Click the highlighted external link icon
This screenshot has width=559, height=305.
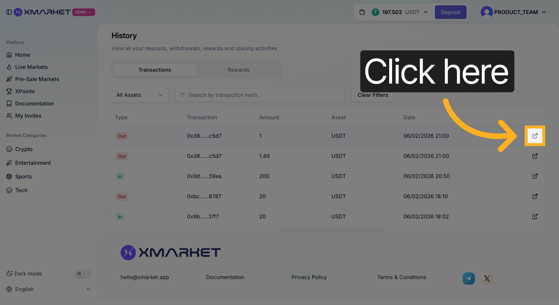pyautogui.click(x=535, y=136)
